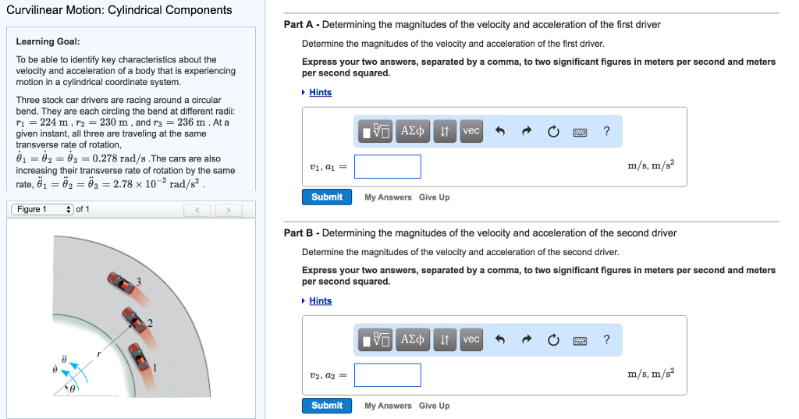
Task: Open Greek symbols palette in Part A
Action: [x=412, y=131]
